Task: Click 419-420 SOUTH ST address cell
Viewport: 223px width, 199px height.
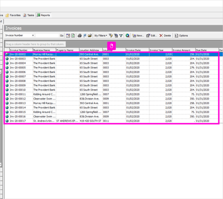Action: (90, 121)
